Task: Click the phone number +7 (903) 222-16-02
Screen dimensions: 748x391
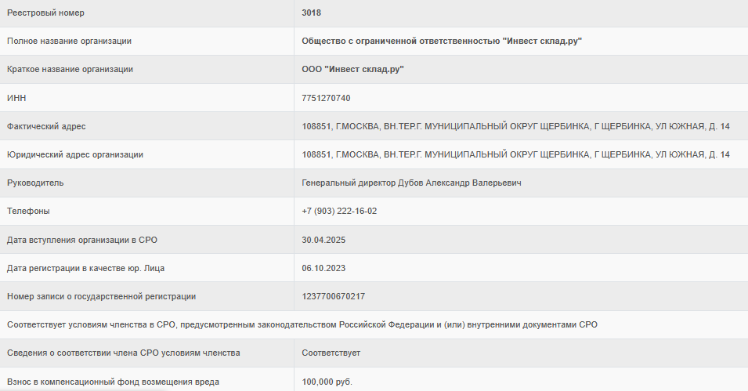Action: (x=339, y=211)
